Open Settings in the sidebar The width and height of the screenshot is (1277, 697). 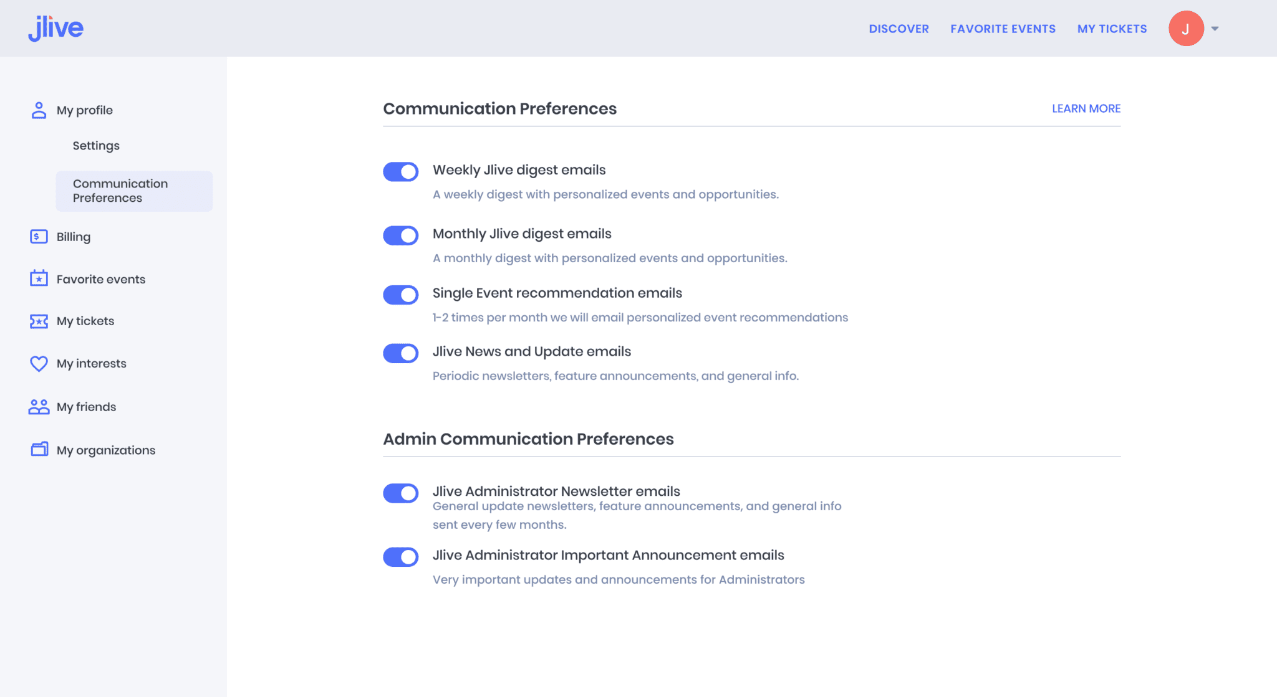tap(96, 146)
